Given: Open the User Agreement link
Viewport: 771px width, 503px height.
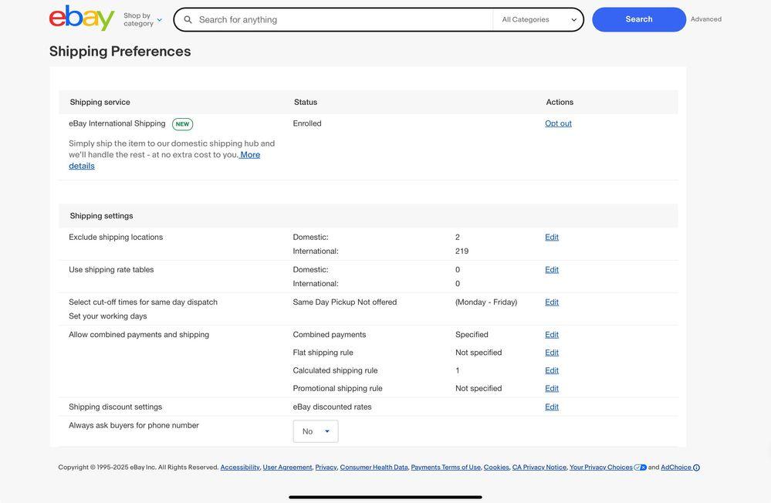Looking at the screenshot, I should click(x=287, y=467).
